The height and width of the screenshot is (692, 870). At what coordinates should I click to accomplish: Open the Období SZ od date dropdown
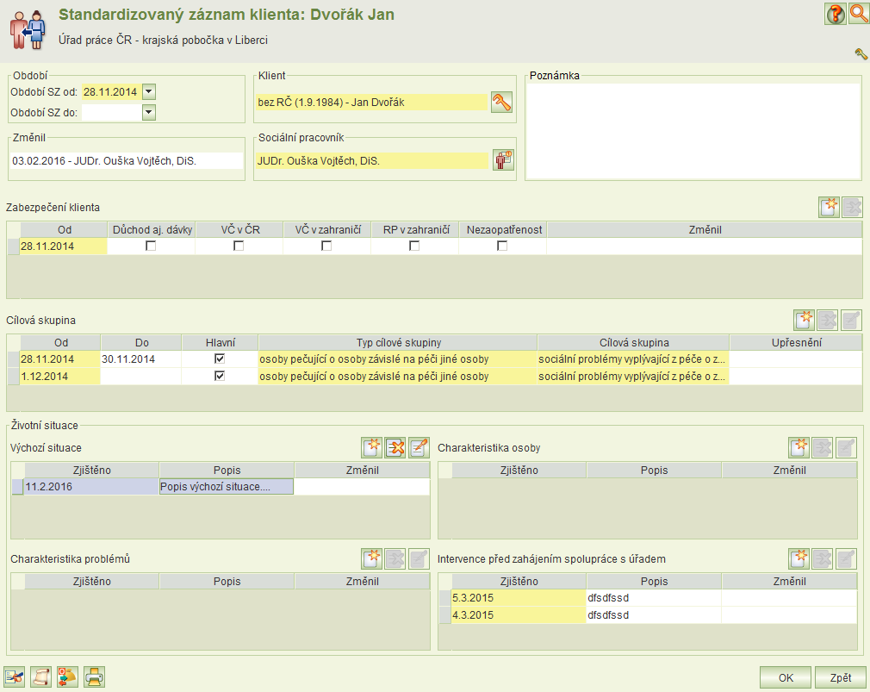click(149, 91)
